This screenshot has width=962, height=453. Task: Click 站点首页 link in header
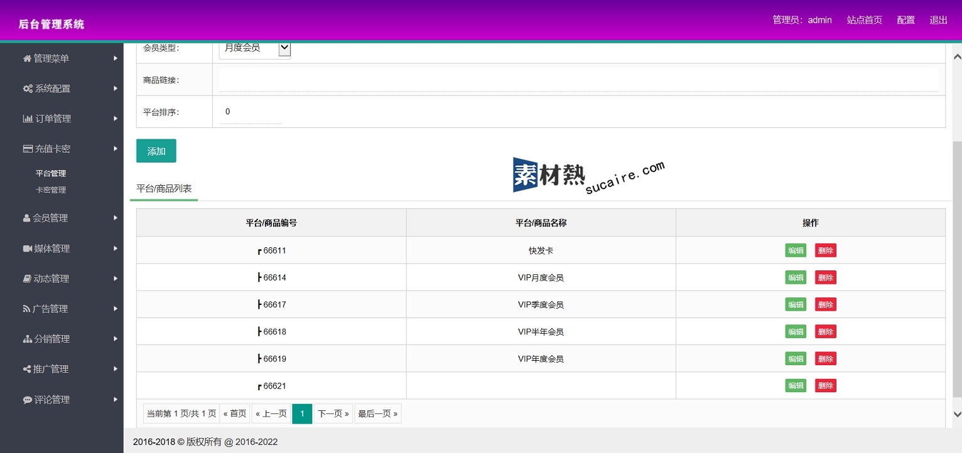tap(865, 20)
